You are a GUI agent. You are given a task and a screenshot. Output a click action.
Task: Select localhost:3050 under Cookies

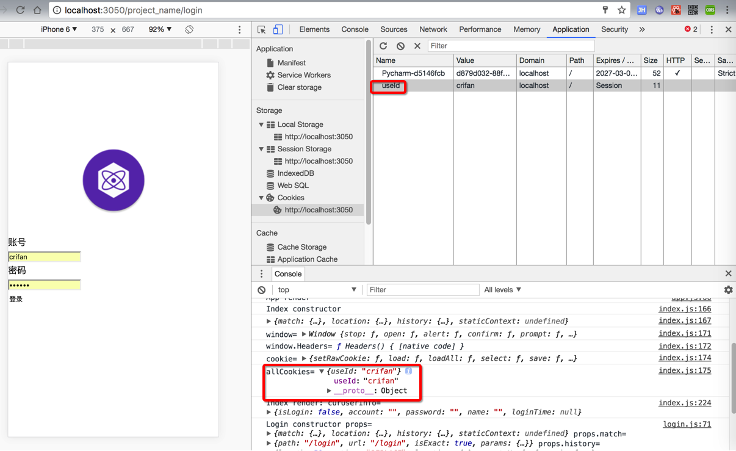coord(318,210)
